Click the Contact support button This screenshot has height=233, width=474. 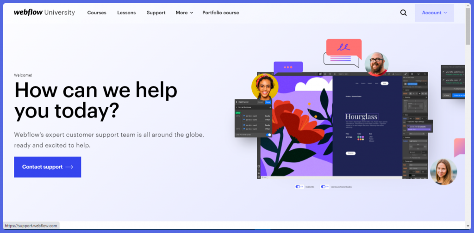pyautogui.click(x=48, y=167)
